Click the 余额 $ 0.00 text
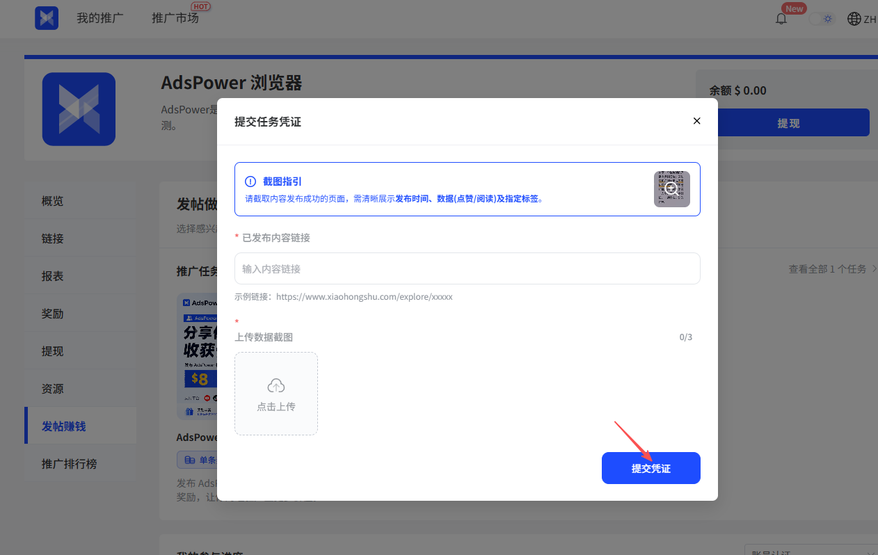The image size is (878, 555). tap(737, 90)
